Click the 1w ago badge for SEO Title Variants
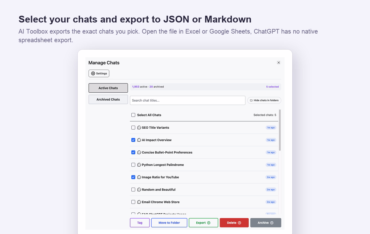370x234 pixels. tap(271, 127)
